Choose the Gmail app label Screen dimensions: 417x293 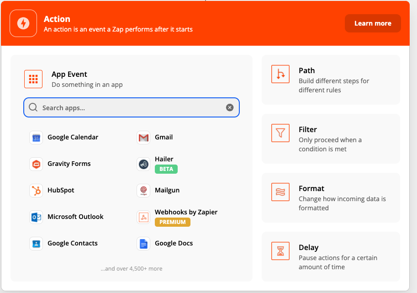164,137
